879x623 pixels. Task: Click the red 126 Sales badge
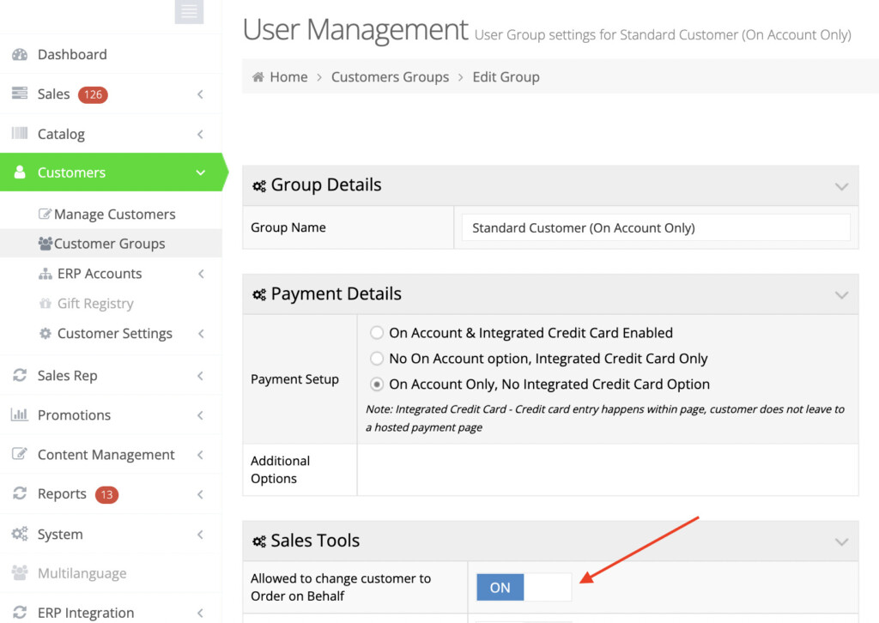(x=93, y=94)
